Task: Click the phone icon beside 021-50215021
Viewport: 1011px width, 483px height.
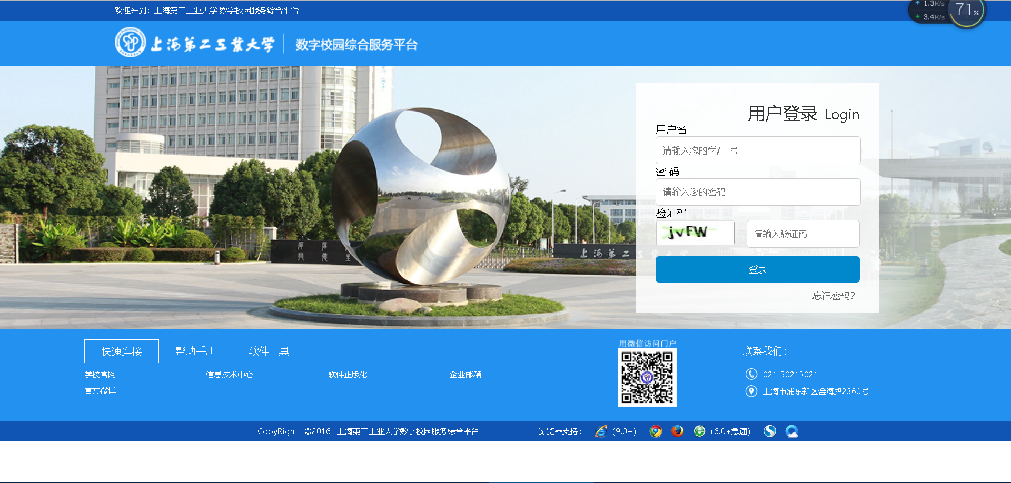Action: coord(751,374)
